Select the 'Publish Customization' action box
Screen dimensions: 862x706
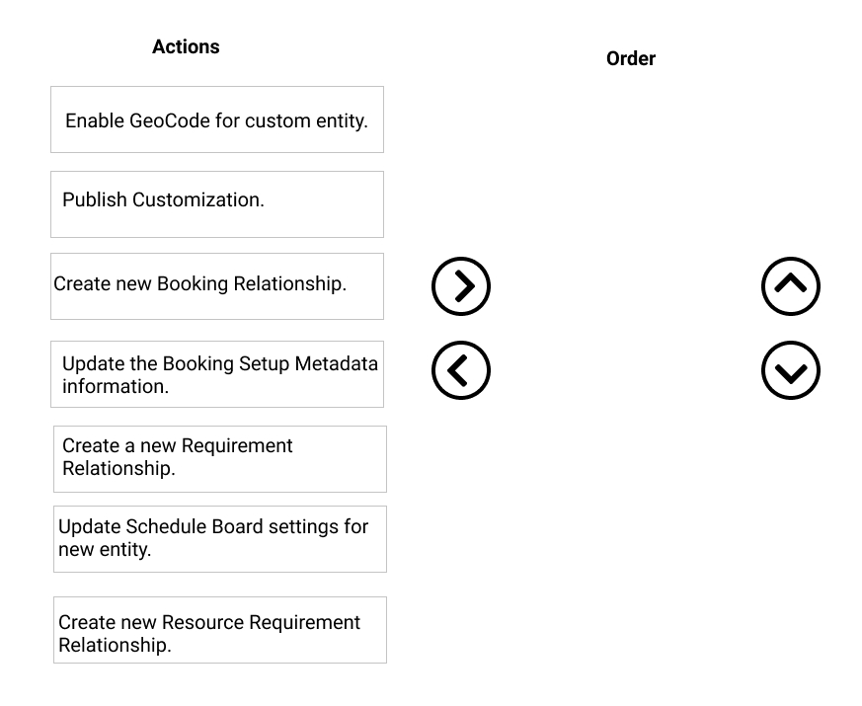pos(217,204)
